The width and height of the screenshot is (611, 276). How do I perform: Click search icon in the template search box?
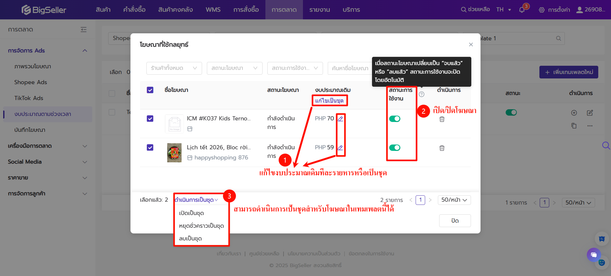(x=558, y=38)
